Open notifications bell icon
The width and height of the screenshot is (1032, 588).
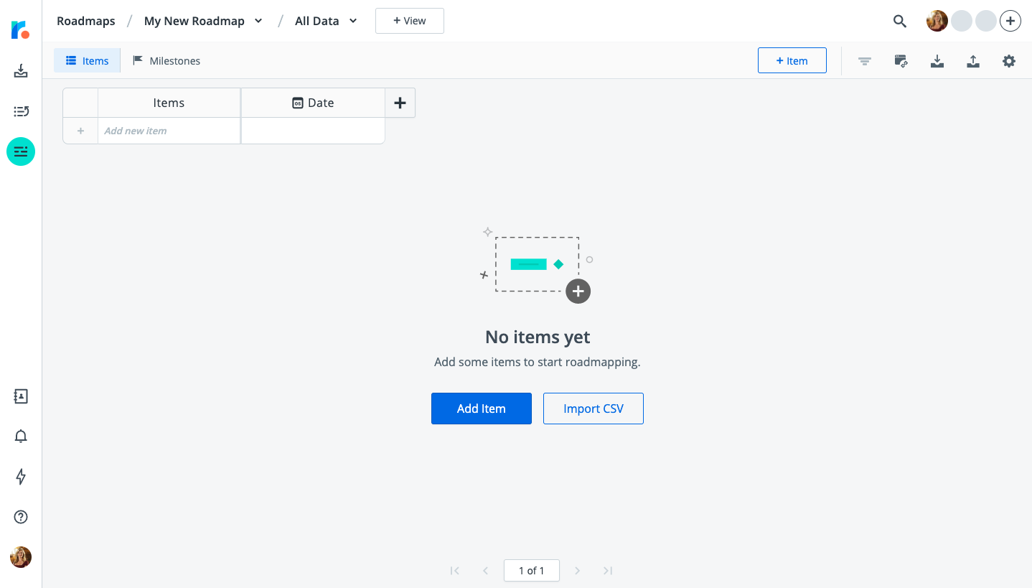pos(21,437)
